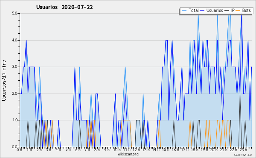The width and height of the screenshot is (256, 158).
Task: Click the '1 h' x-axis label
Action: coord(29,149)
